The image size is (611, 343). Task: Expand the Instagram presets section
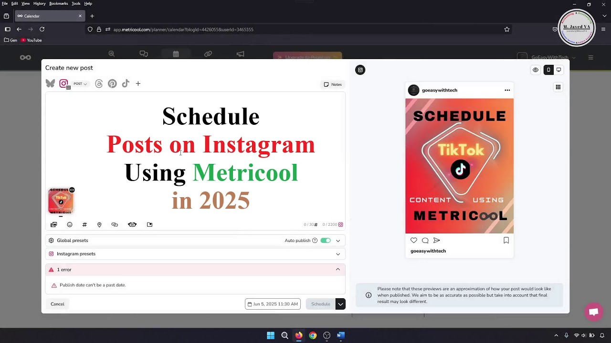195,254
